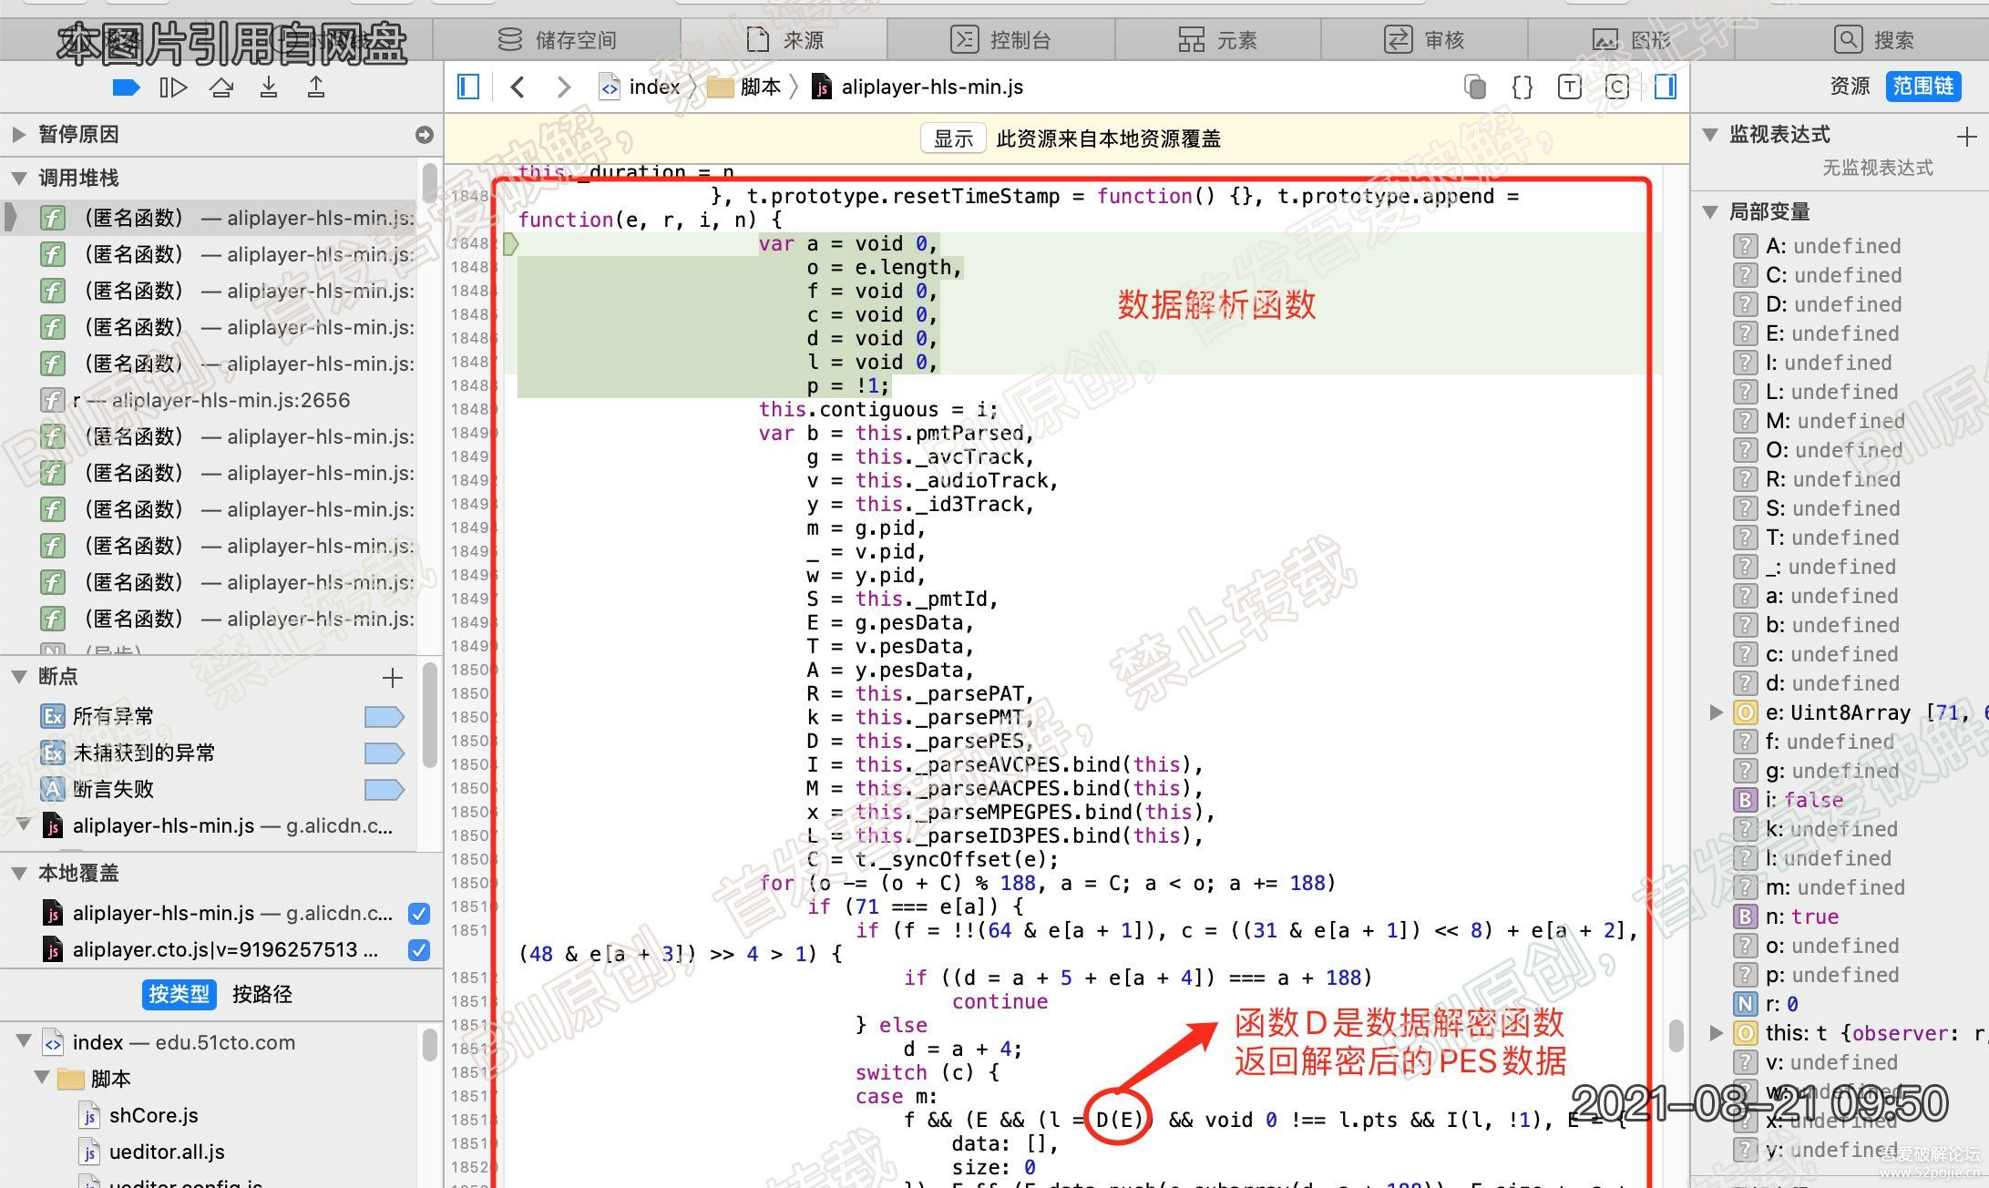This screenshot has width=1989, height=1188.
Task: Click the resource tree scrollbar
Action: [x=429, y=1045]
